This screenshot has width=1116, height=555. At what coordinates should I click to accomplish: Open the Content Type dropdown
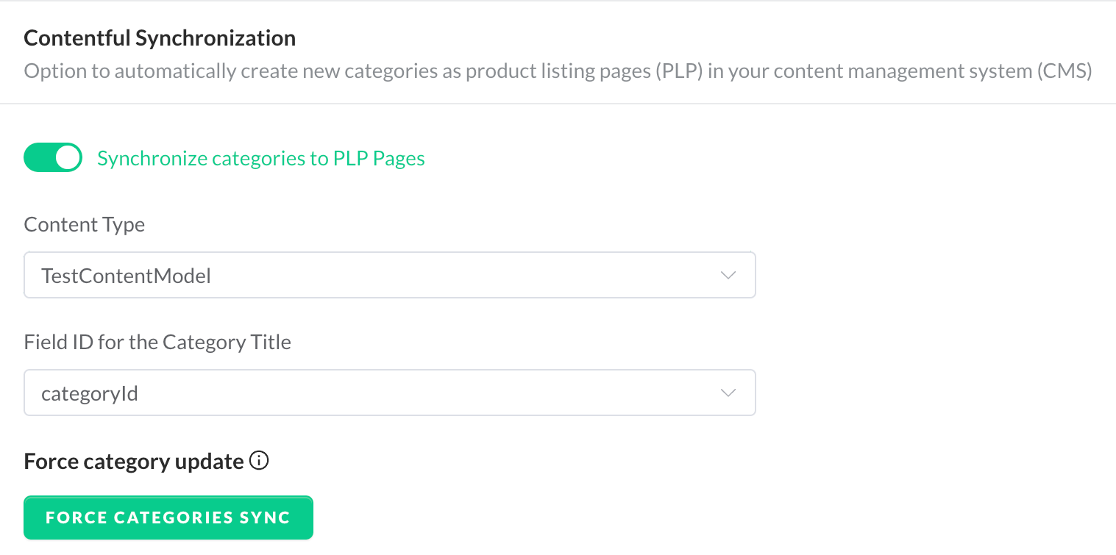coord(390,276)
